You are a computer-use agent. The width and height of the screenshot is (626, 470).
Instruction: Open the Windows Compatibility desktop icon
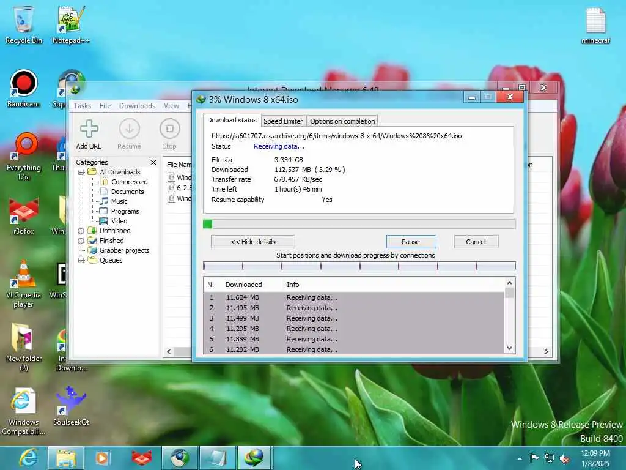(24, 412)
